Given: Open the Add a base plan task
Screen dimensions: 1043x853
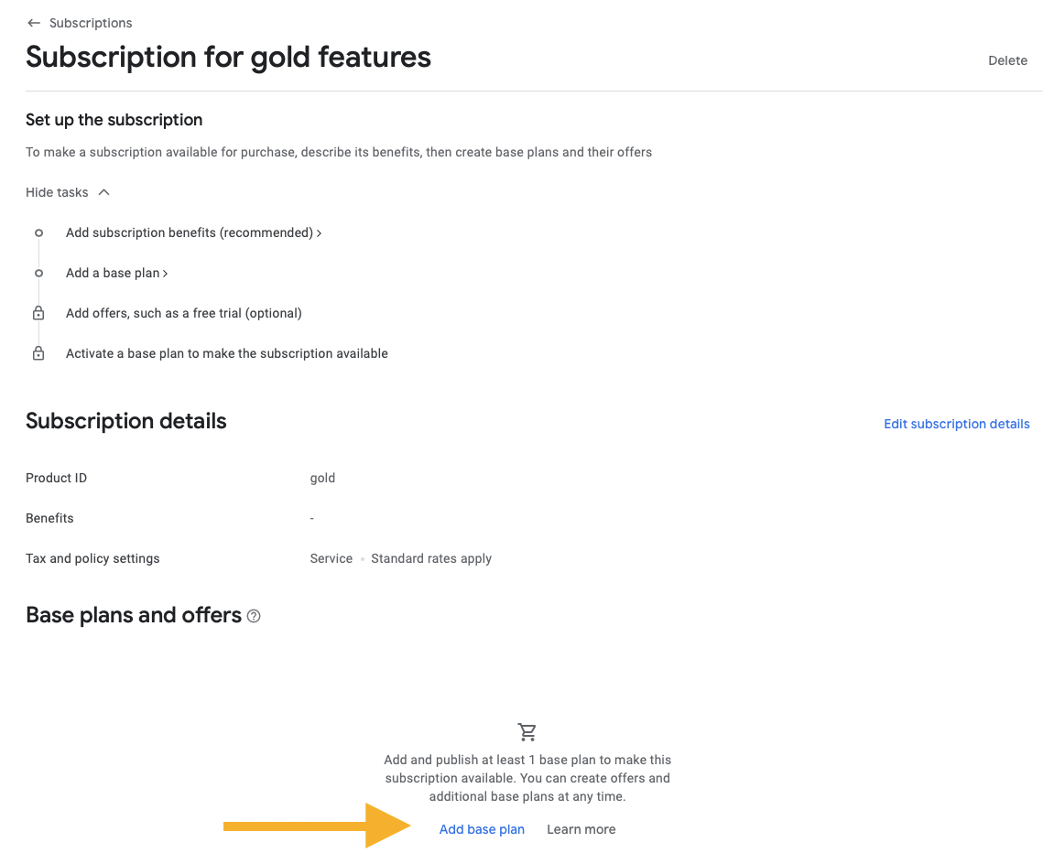Looking at the screenshot, I should pyautogui.click(x=116, y=274).
